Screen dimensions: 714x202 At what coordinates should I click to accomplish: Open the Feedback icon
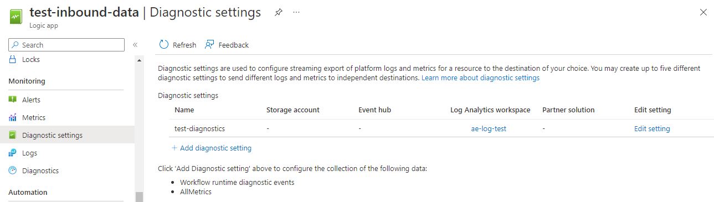tap(209, 45)
